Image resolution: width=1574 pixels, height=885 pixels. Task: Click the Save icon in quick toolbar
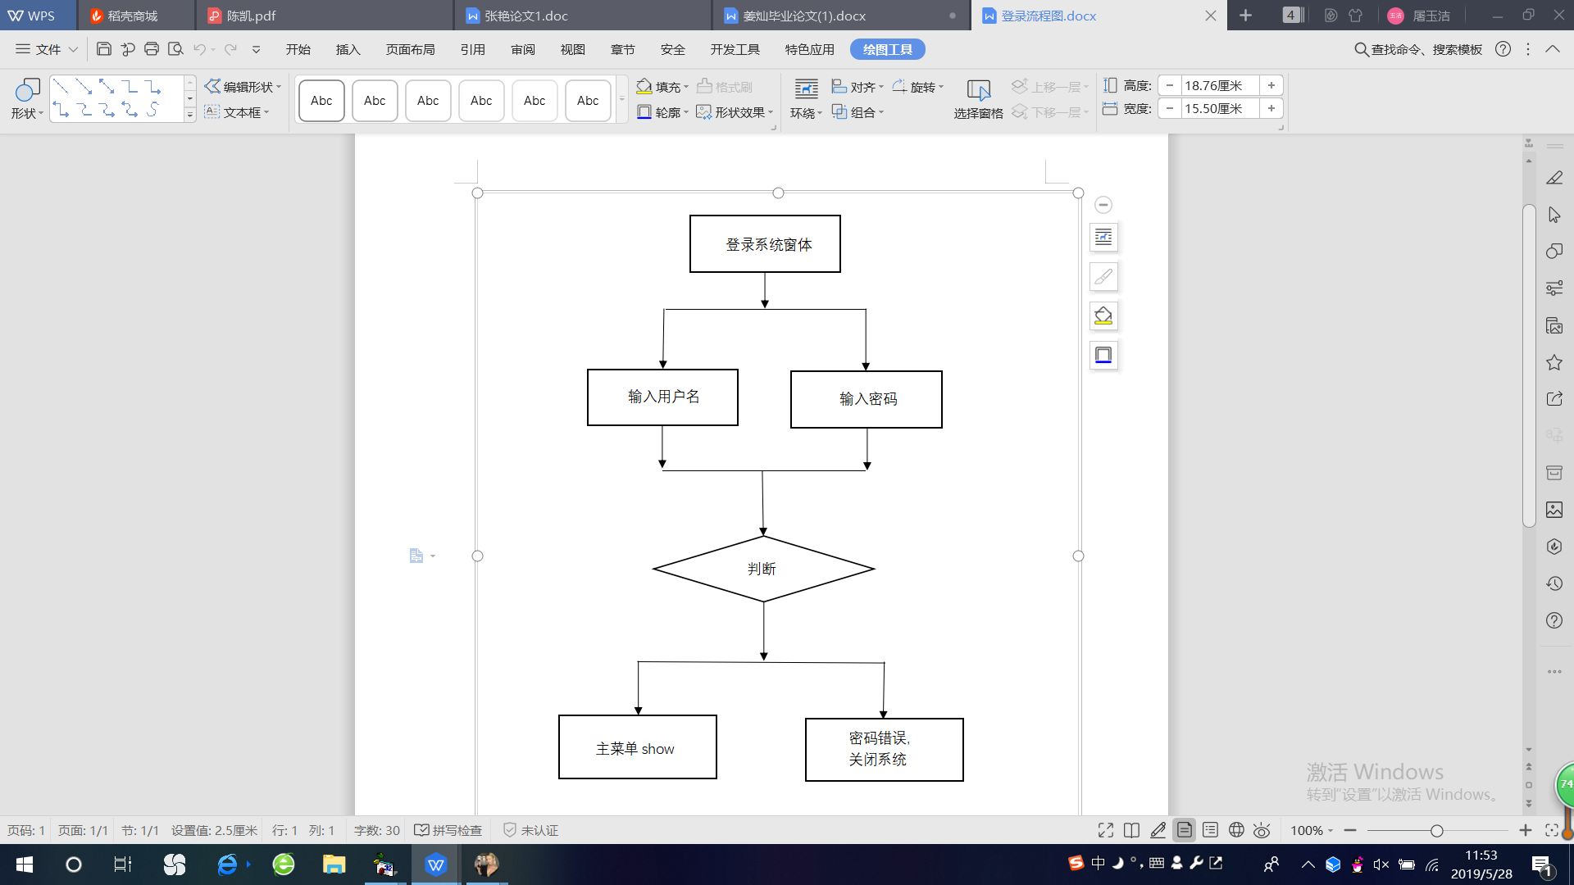pyautogui.click(x=103, y=49)
